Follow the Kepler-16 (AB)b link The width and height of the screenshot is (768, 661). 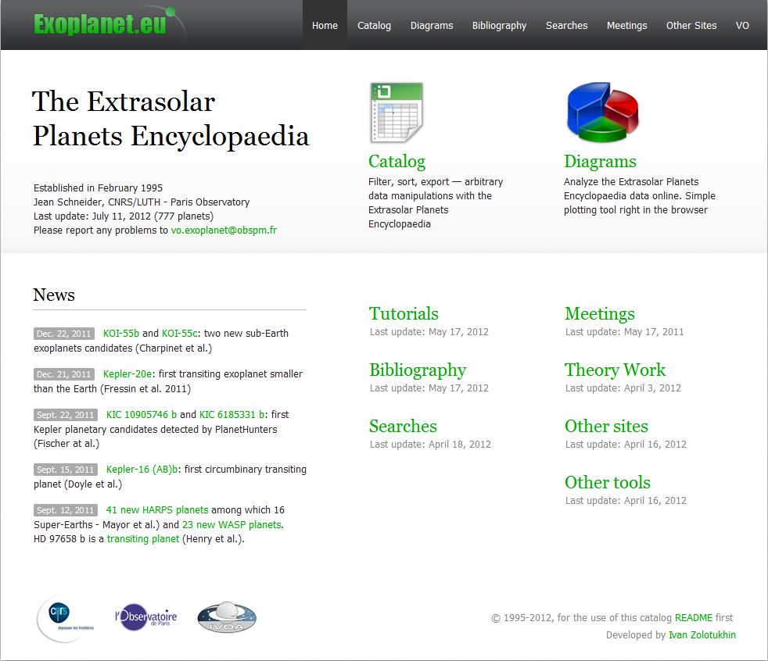142,470
